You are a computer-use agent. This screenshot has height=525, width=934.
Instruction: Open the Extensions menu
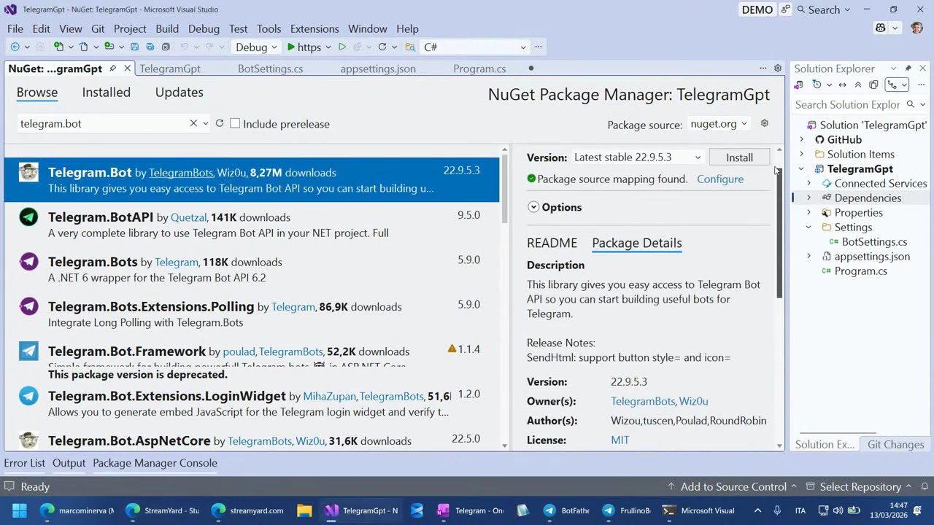(314, 28)
